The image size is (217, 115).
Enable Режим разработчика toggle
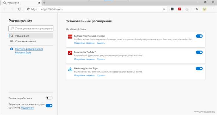point(49,98)
